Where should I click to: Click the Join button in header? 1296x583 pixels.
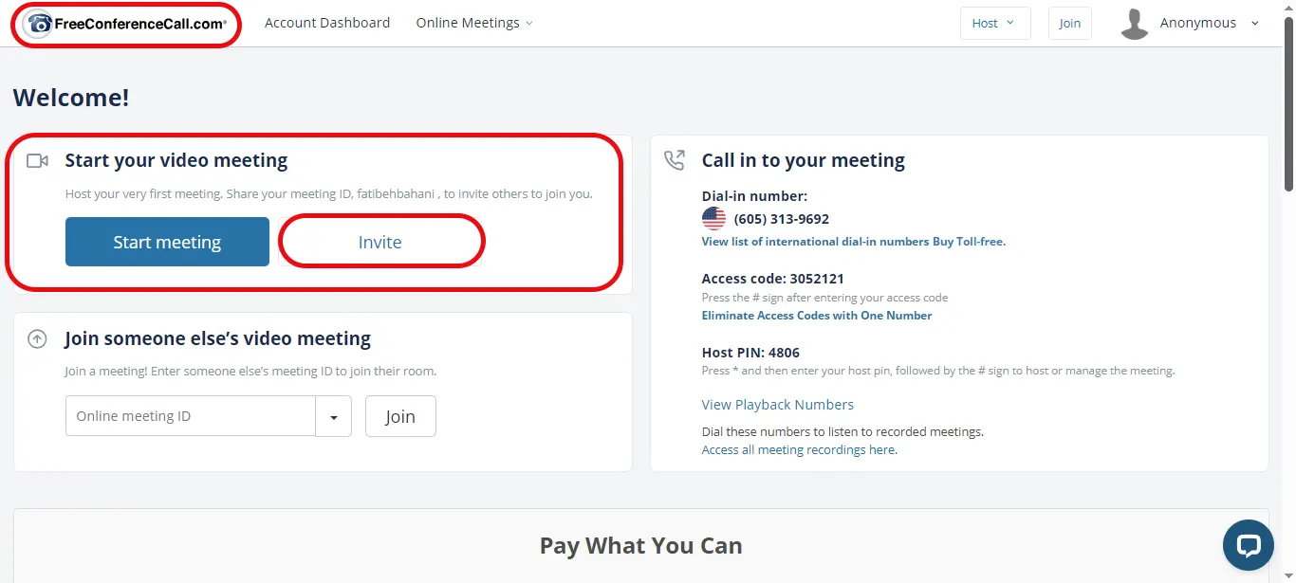1069,24
